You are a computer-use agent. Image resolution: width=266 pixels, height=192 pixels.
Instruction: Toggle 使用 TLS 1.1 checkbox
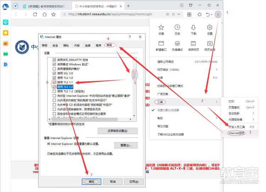click(x=54, y=82)
